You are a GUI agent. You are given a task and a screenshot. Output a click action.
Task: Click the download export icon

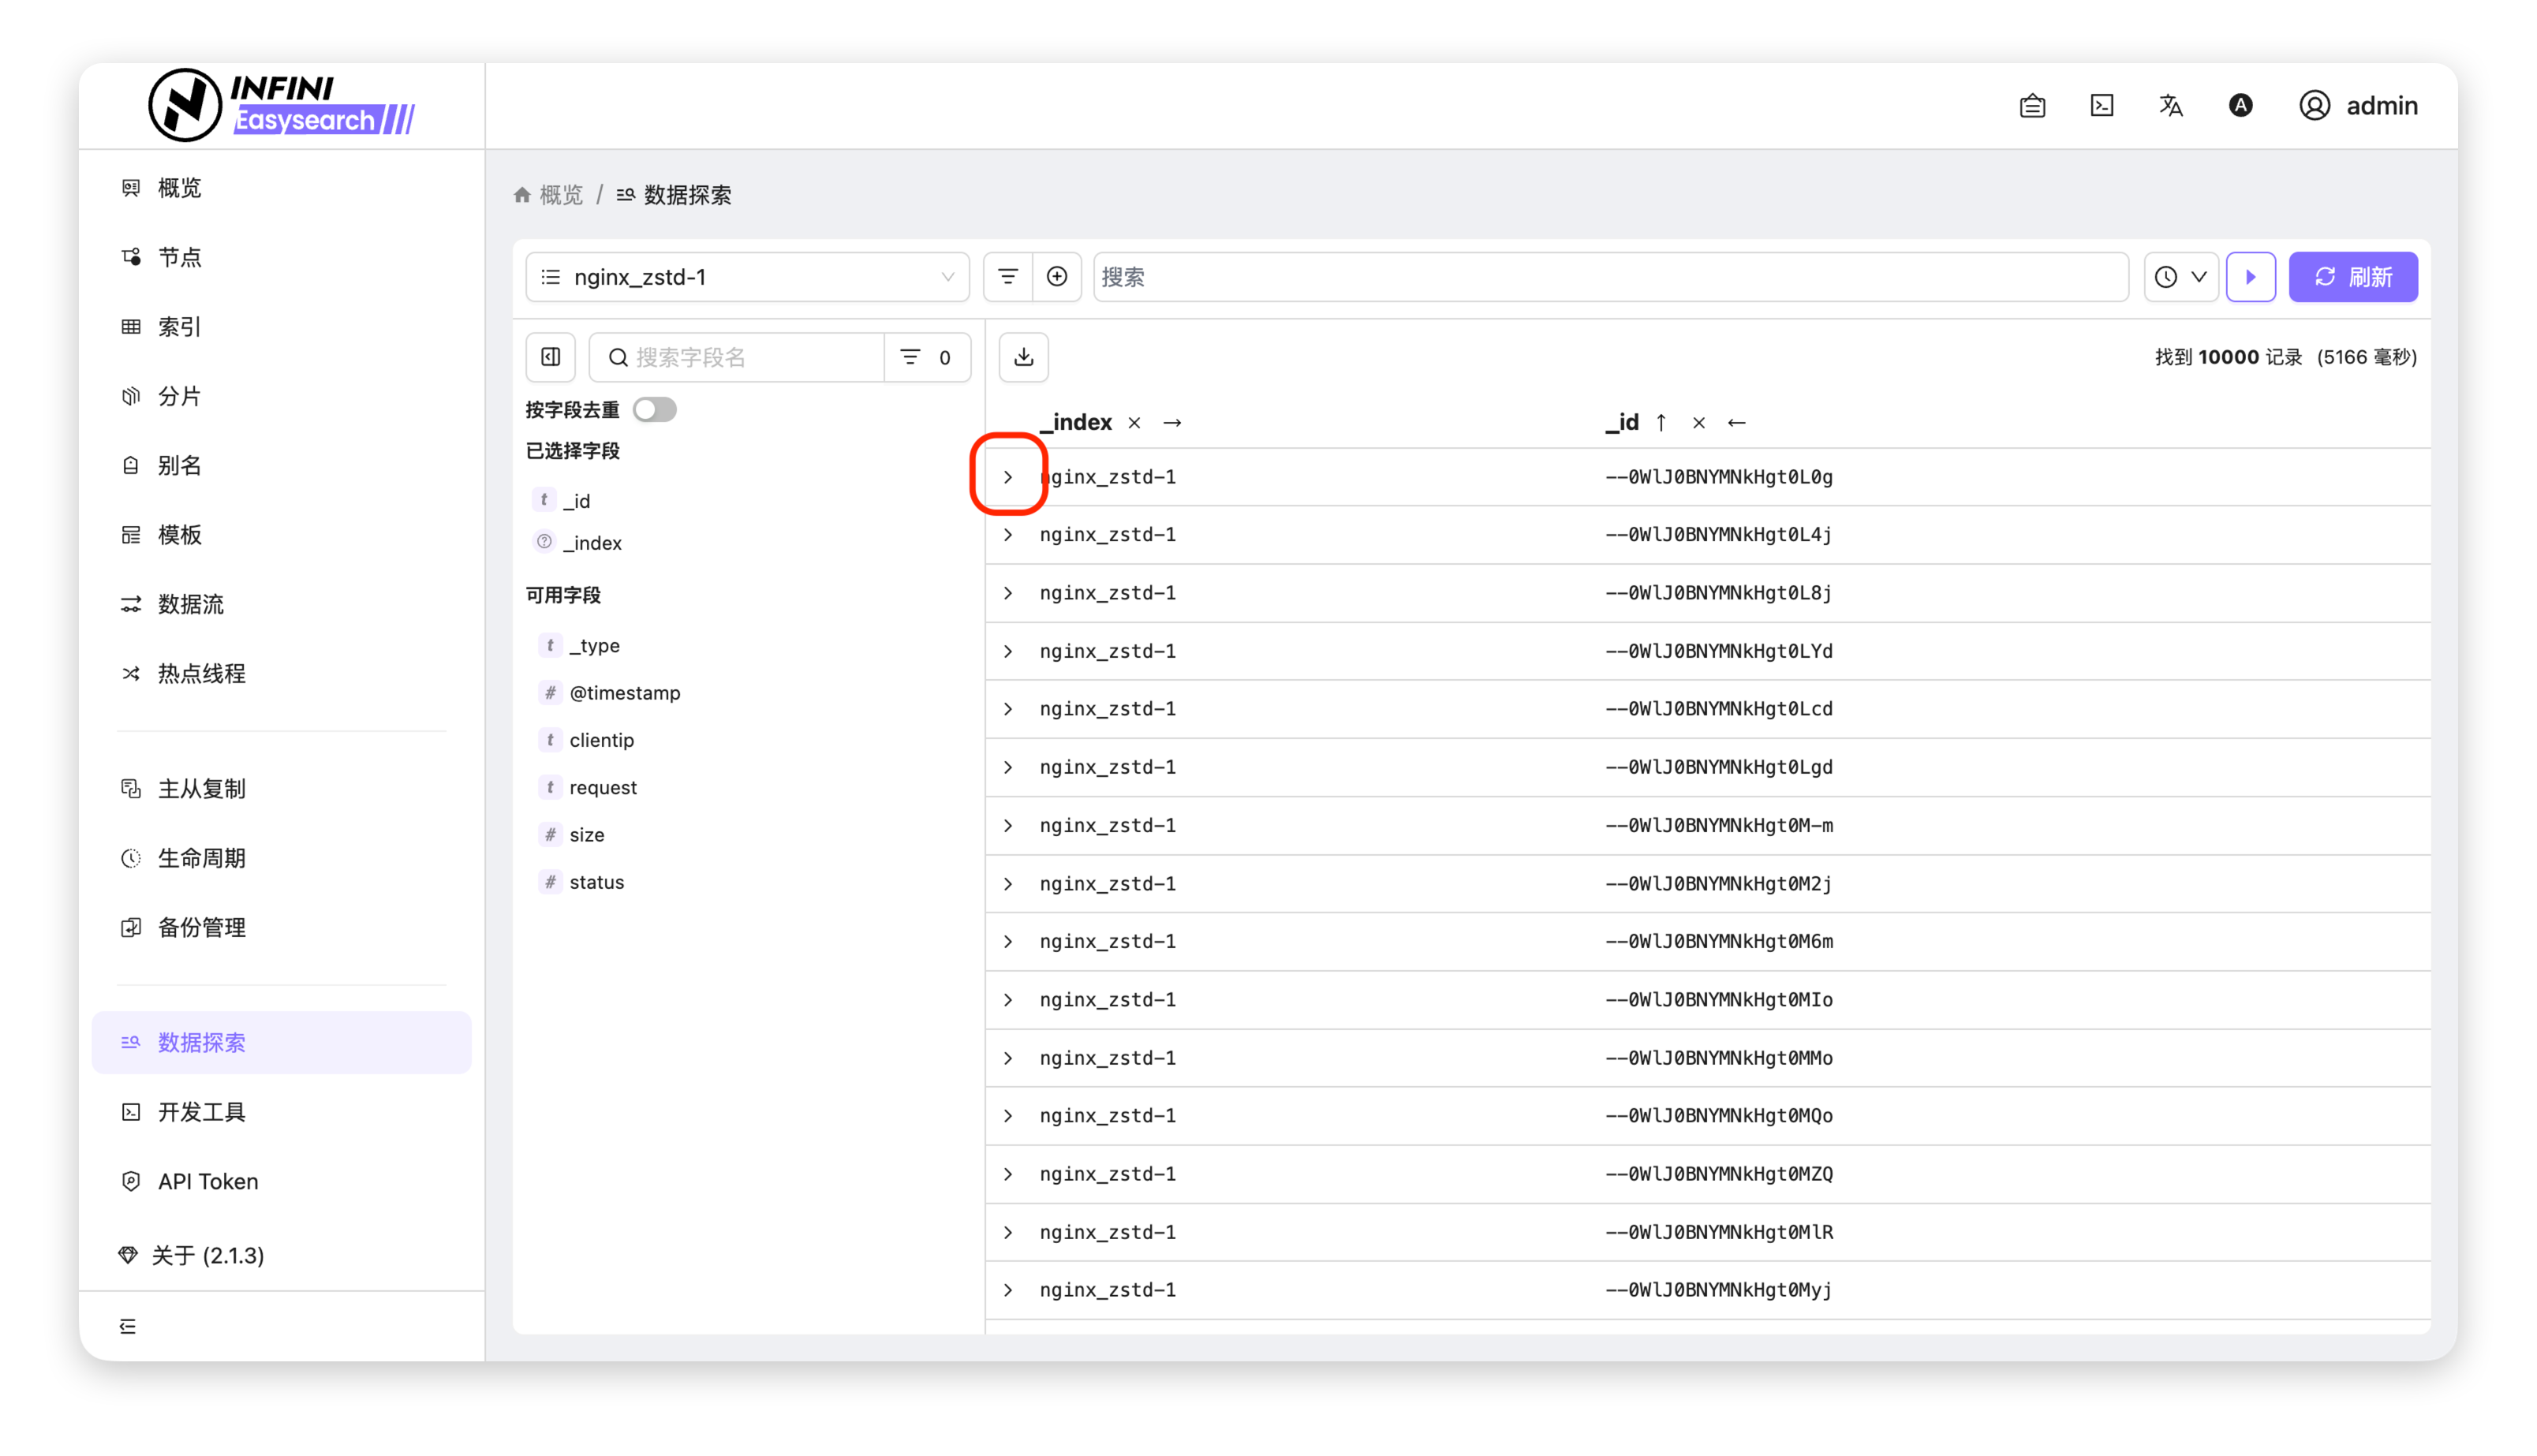[1023, 357]
